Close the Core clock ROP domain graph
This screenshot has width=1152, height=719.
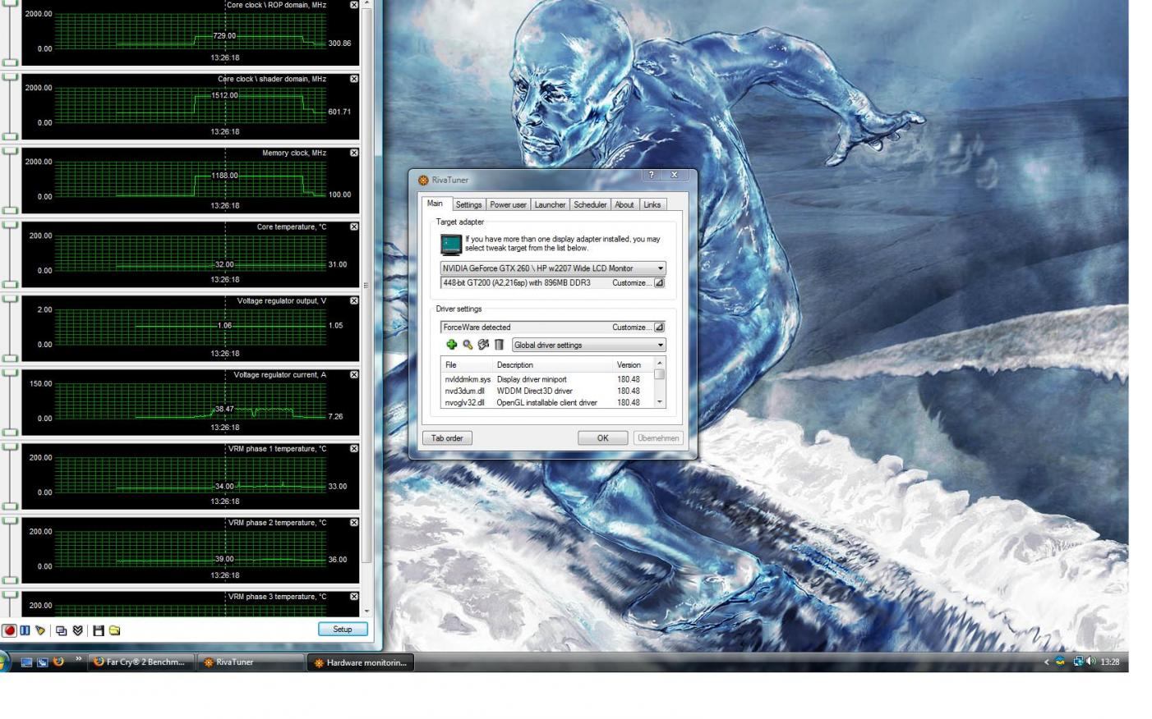[x=354, y=5]
